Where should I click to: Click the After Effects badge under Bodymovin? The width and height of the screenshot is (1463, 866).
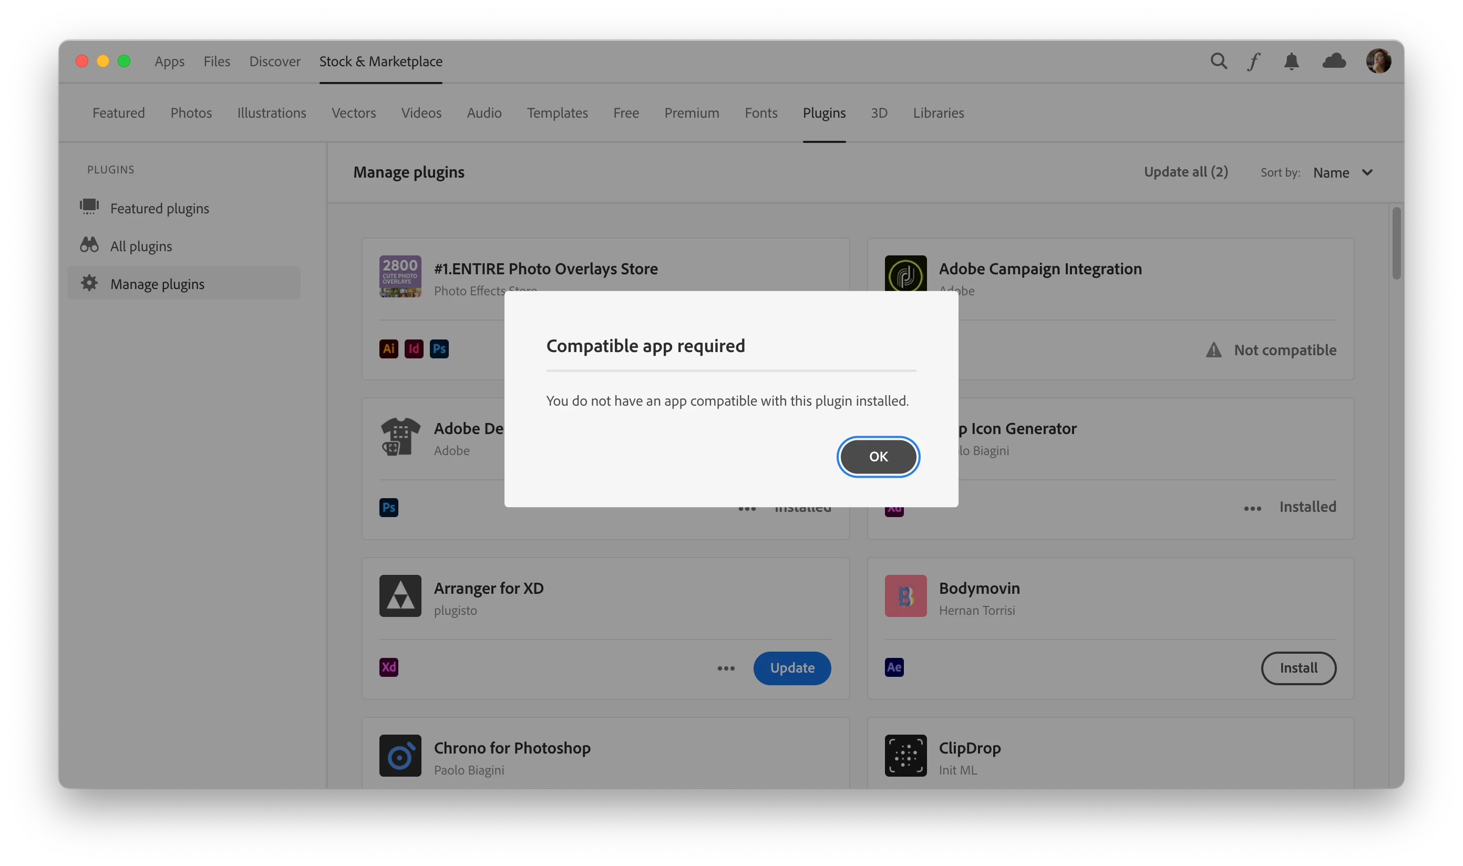[894, 667]
